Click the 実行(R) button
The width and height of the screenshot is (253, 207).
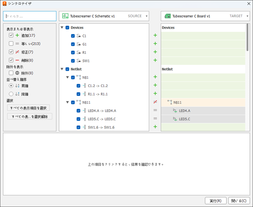pos(215,201)
